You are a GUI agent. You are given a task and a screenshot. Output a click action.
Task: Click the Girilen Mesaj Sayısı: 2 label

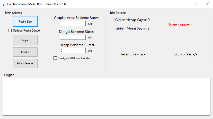132,28
